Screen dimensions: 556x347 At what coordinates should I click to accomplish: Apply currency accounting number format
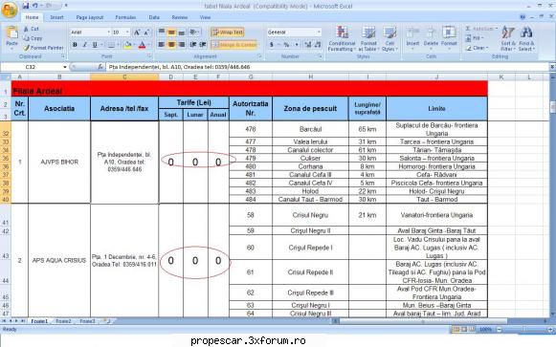pos(272,45)
